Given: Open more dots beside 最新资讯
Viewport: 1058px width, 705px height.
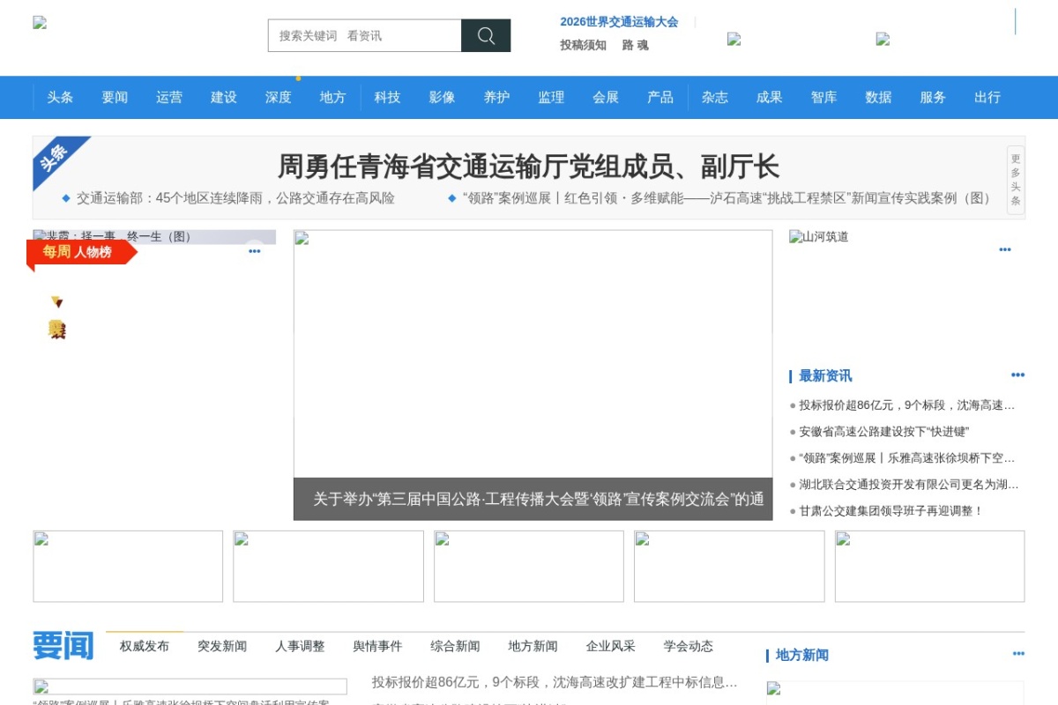Looking at the screenshot, I should pos(1017,375).
